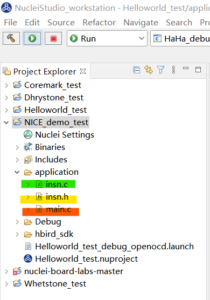Image resolution: width=210 pixels, height=300 pixels.
Task: Expand the Includes node
Action: tap(17, 160)
